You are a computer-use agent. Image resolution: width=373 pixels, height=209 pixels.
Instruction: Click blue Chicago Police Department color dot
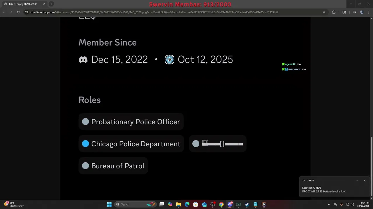pyautogui.click(x=85, y=144)
